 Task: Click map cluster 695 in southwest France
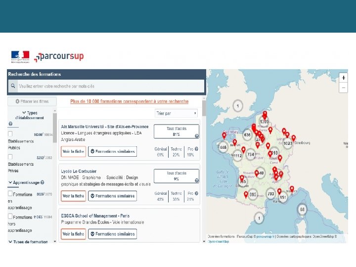[x=253, y=195]
